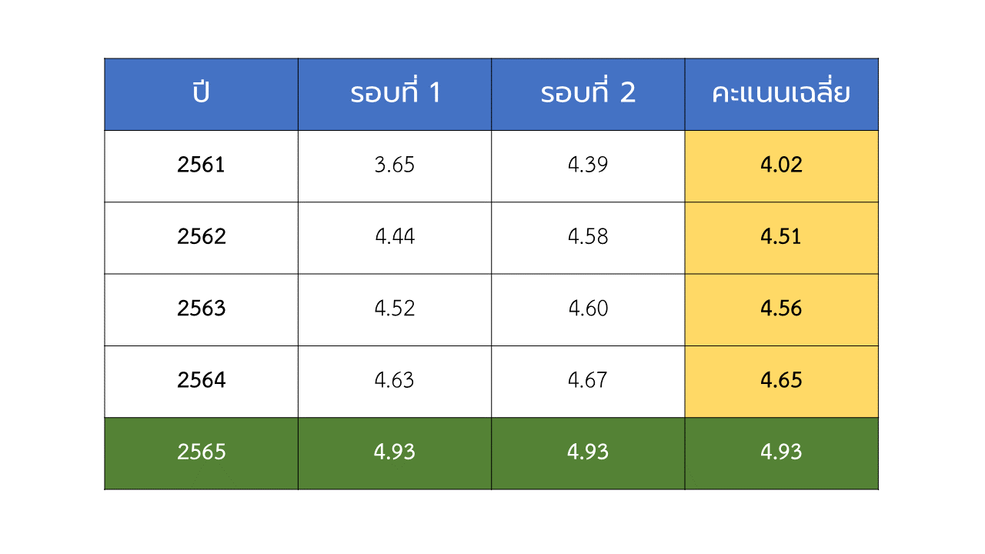Select the year 2561 cell
Screen dimensions: 985x554
pos(202,166)
